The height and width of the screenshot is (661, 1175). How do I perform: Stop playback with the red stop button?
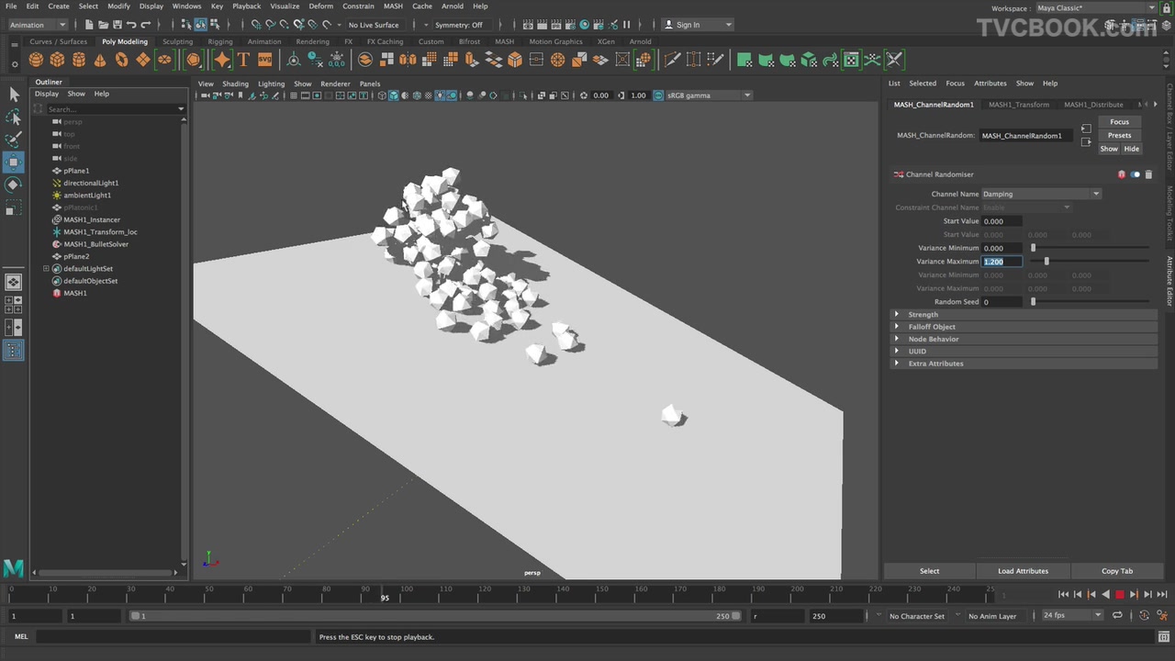click(1119, 595)
